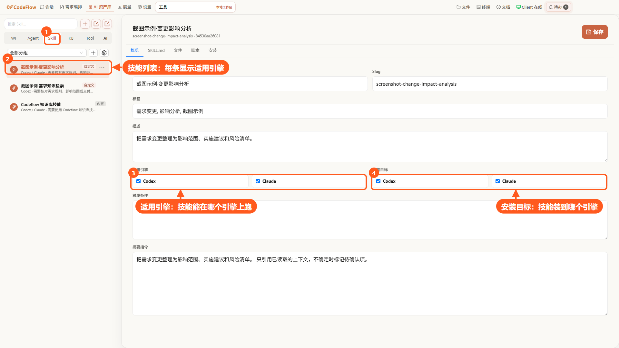The width and height of the screenshot is (619, 348).
Task: Open the 脚本 scripts tab
Action: tap(195, 50)
